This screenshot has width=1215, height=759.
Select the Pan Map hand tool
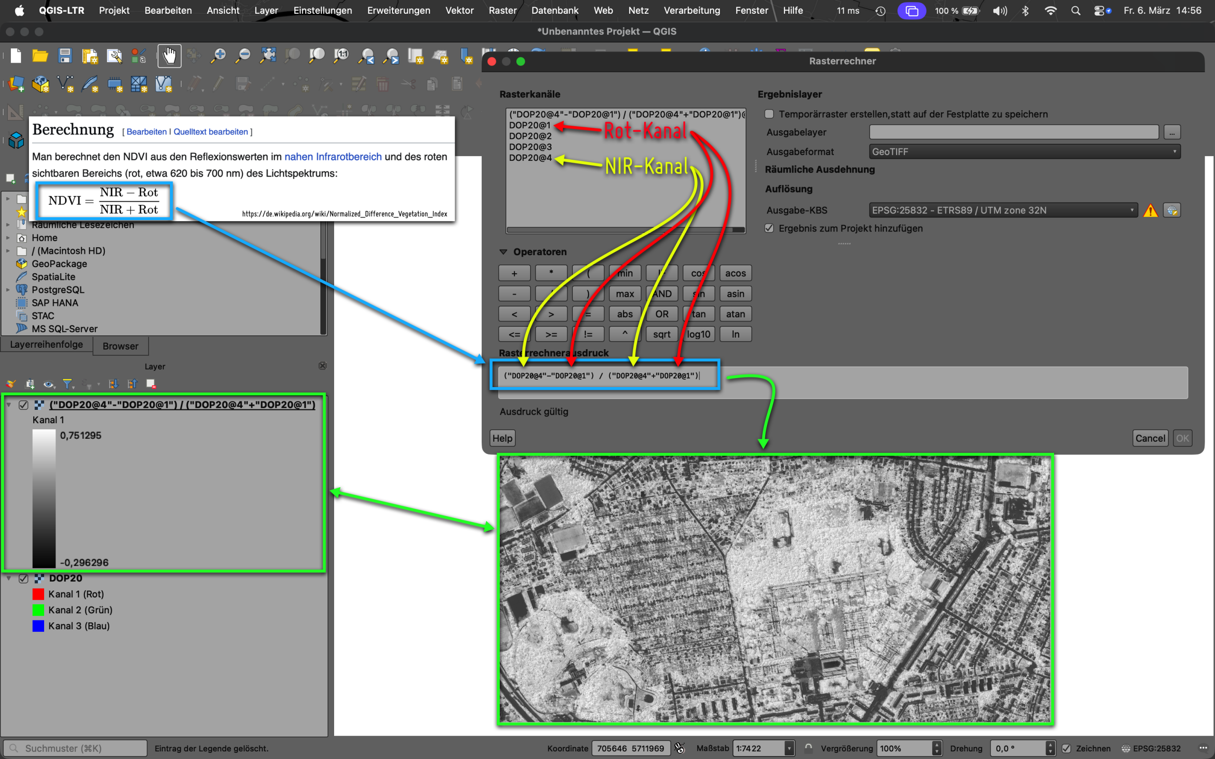pos(169,56)
